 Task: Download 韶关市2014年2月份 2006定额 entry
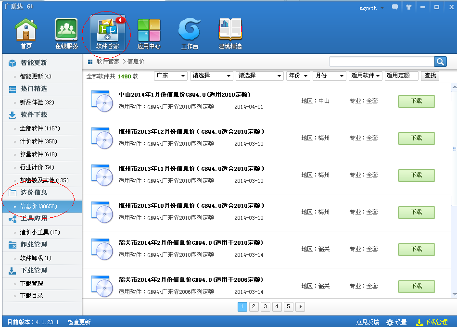(417, 286)
